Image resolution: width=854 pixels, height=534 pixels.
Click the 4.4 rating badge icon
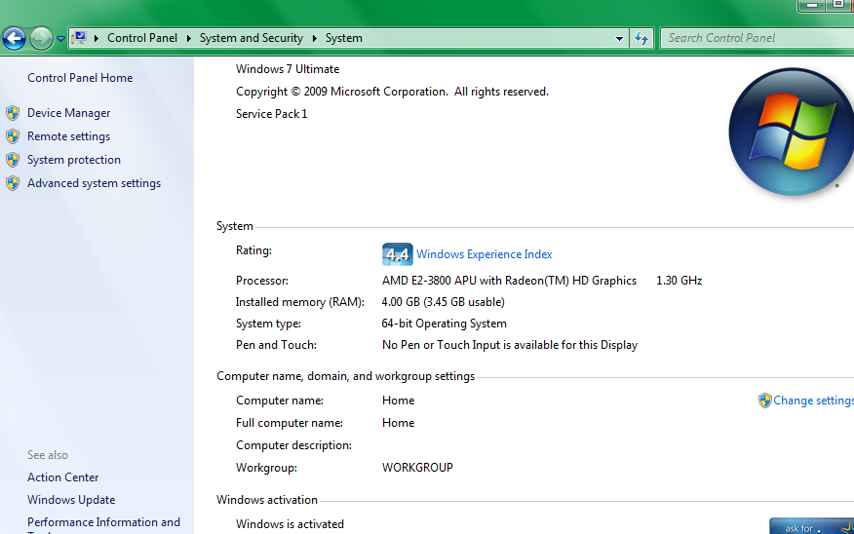point(397,254)
